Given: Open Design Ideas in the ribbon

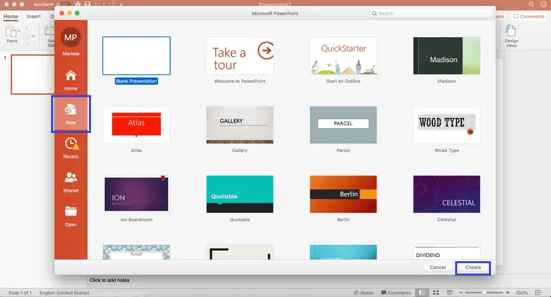Looking at the screenshot, I should pyautogui.click(x=511, y=36).
